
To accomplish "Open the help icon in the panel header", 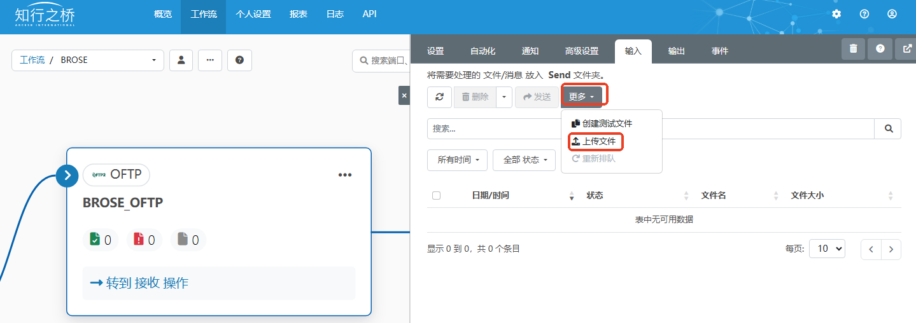I will tap(880, 48).
